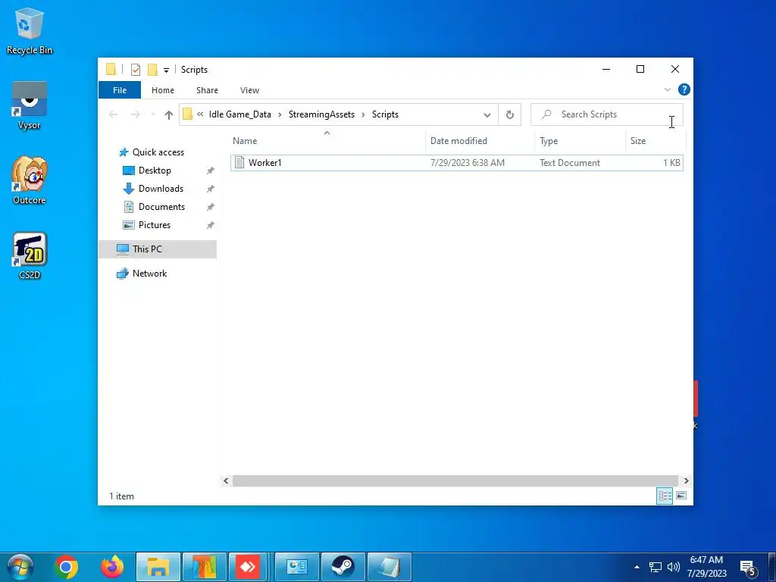Expand the ribbon with the chevron
The width and height of the screenshot is (776, 582).
tap(667, 89)
